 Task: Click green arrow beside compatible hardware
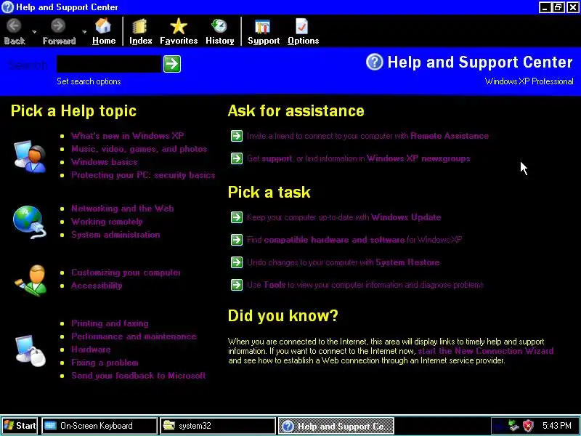[237, 240]
